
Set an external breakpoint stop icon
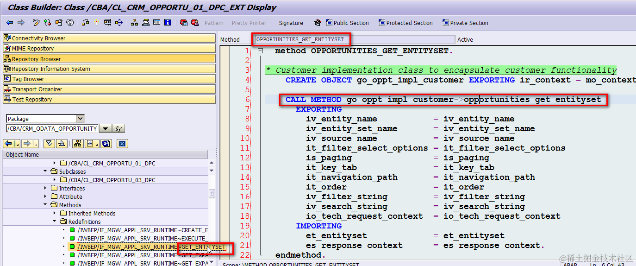click(x=195, y=23)
